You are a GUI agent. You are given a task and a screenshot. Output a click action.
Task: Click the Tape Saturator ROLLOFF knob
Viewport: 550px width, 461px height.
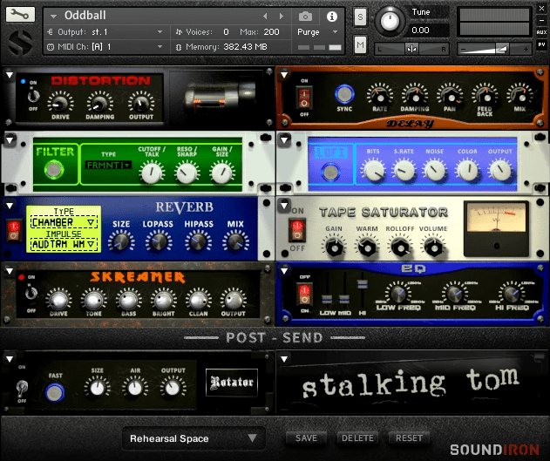400,247
